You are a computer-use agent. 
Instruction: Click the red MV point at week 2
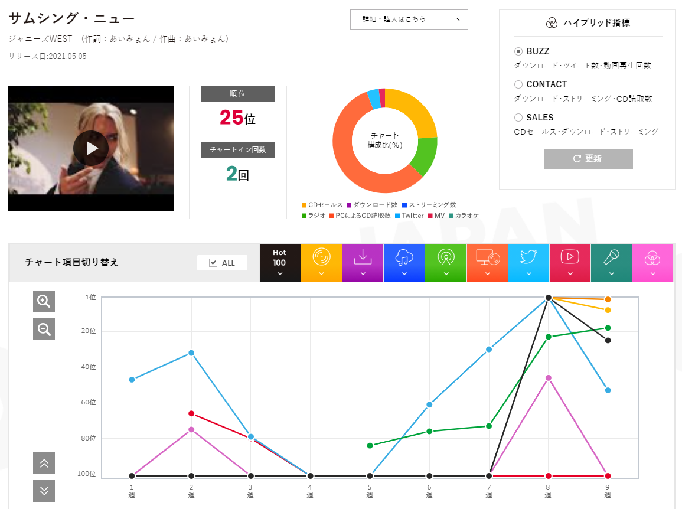pyautogui.click(x=191, y=413)
